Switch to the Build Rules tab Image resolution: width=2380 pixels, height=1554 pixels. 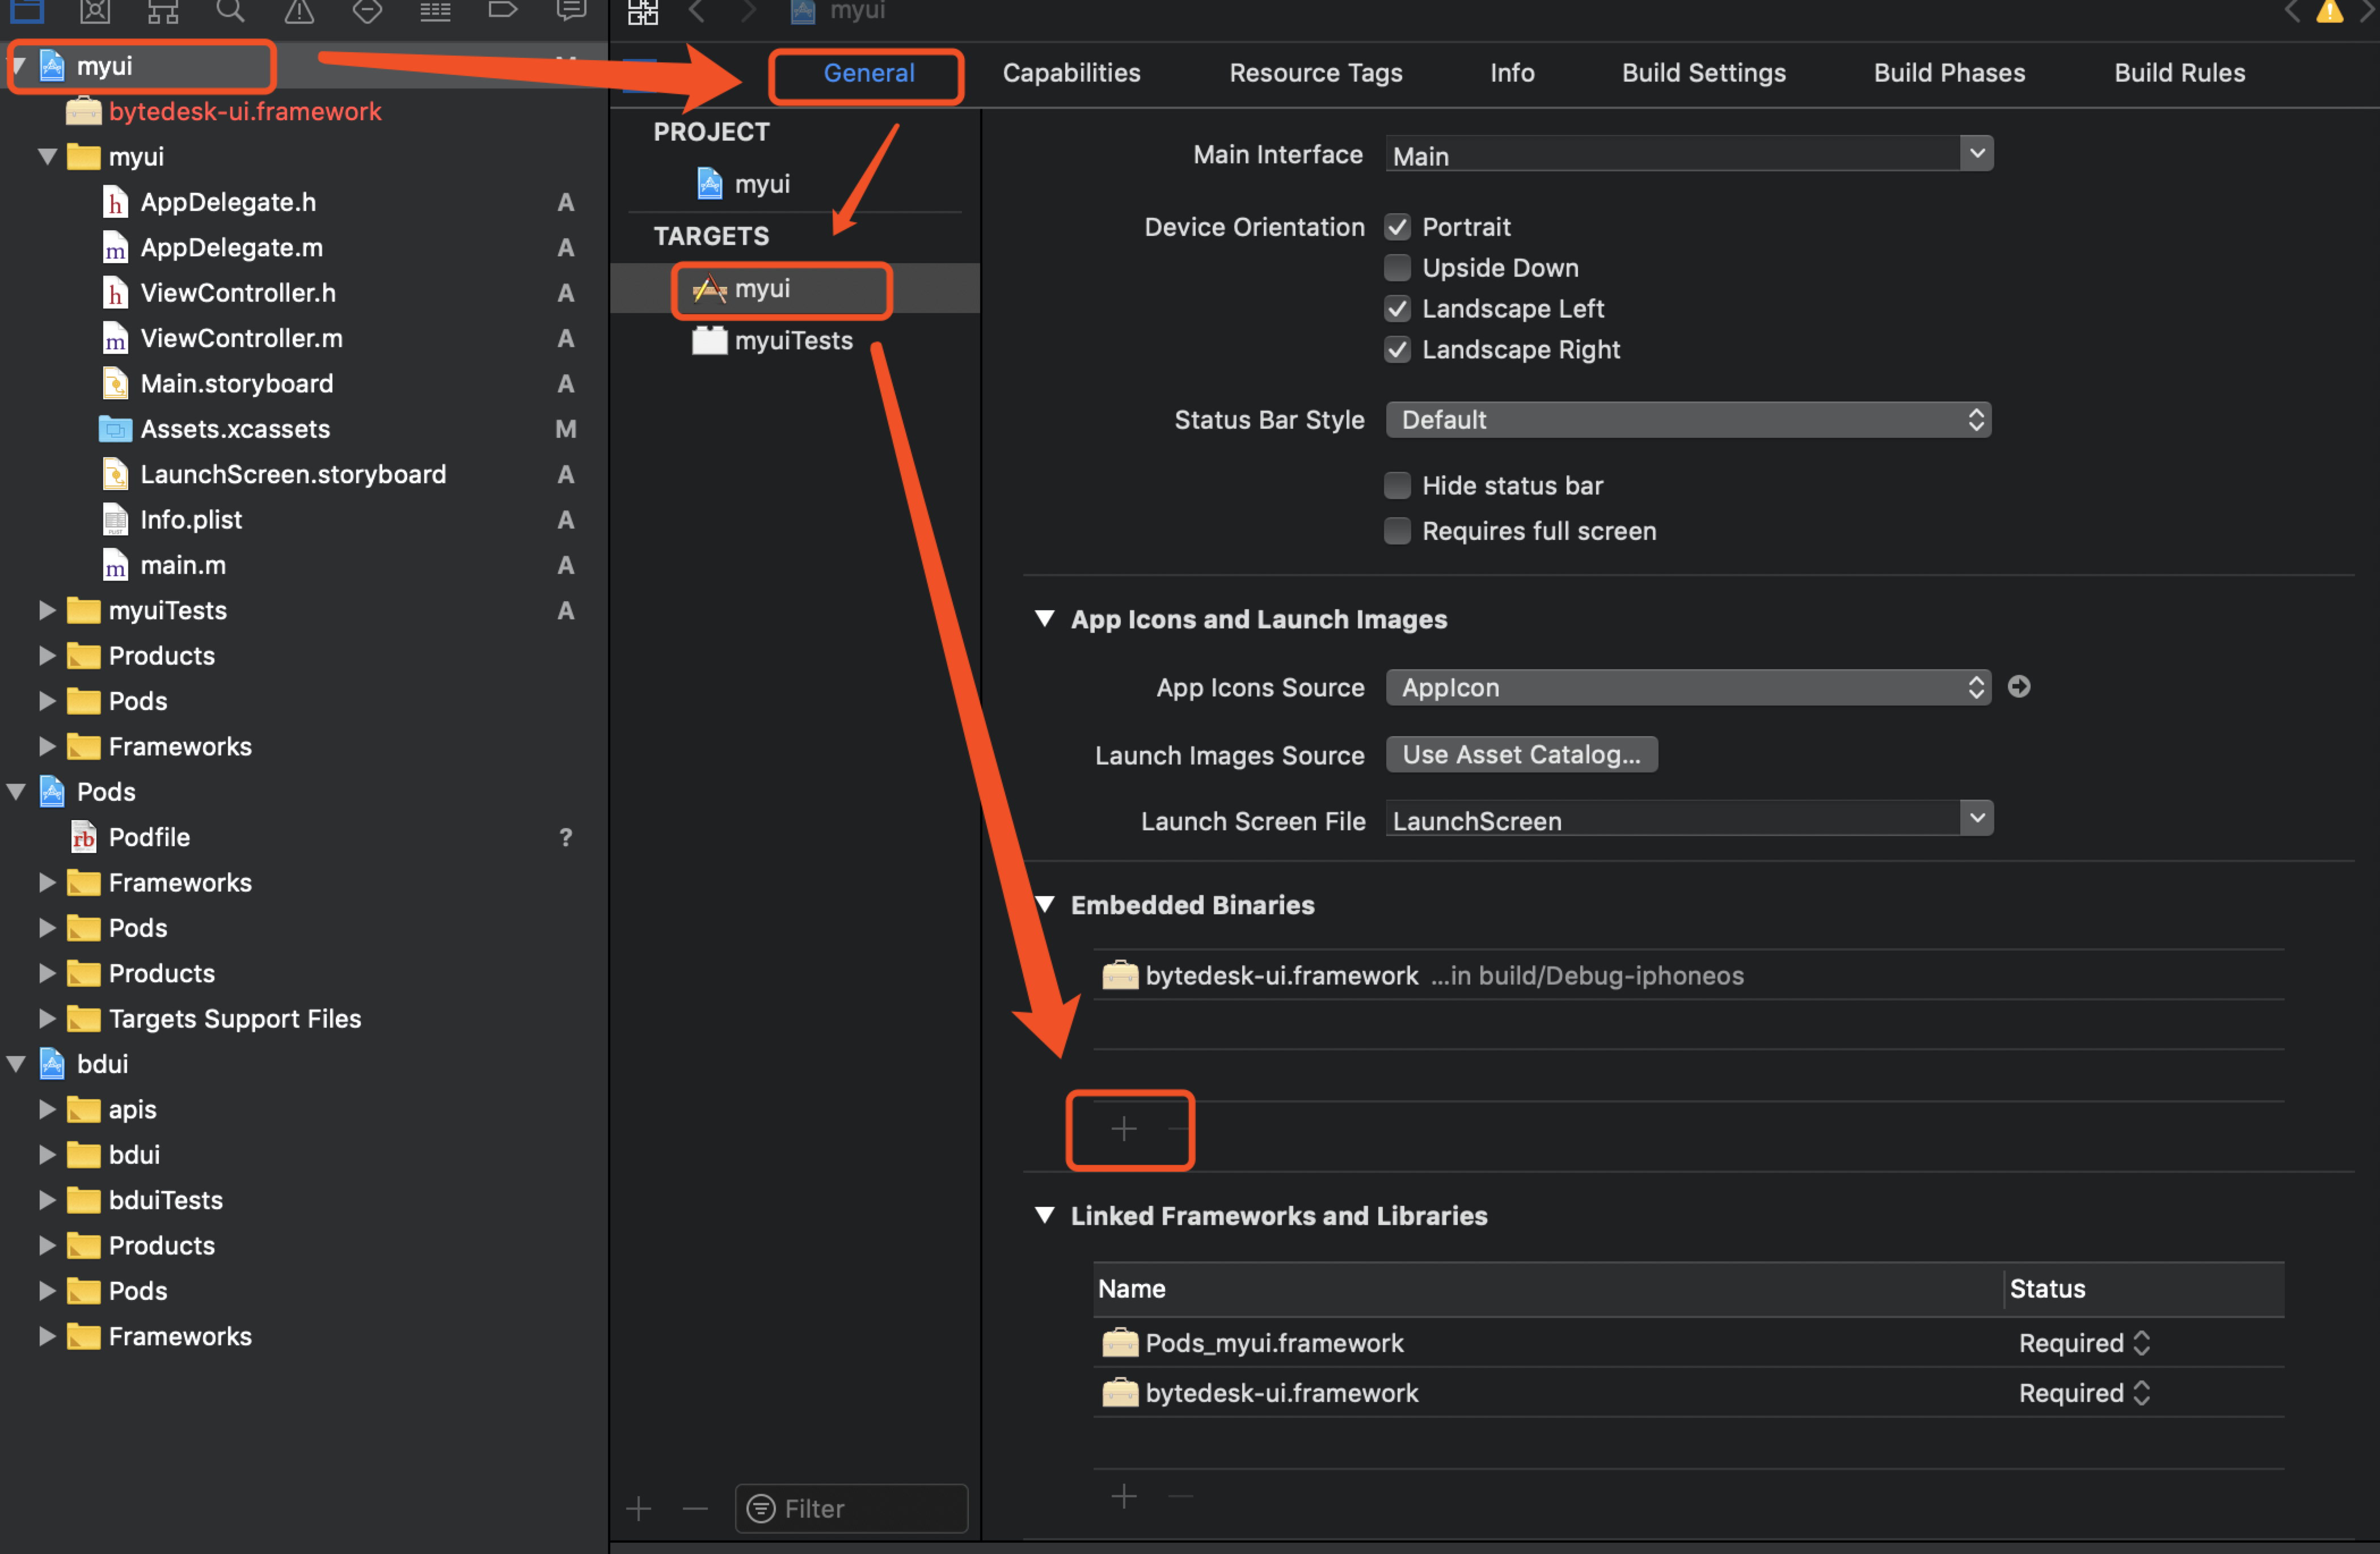(2179, 73)
